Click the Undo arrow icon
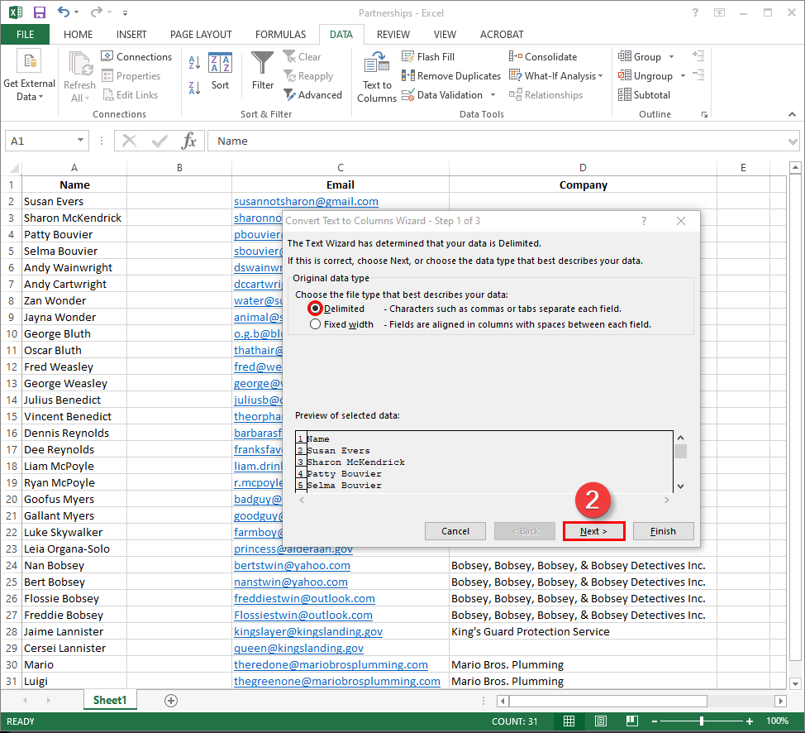Viewport: 805px width, 733px height. (64, 12)
